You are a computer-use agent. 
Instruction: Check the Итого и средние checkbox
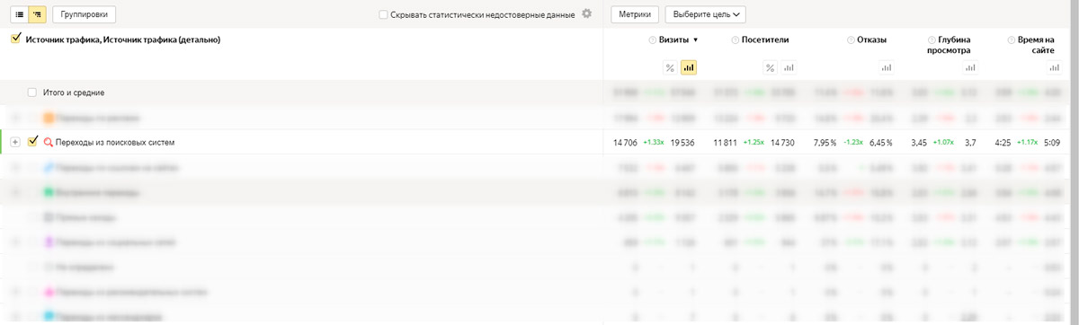point(32,92)
